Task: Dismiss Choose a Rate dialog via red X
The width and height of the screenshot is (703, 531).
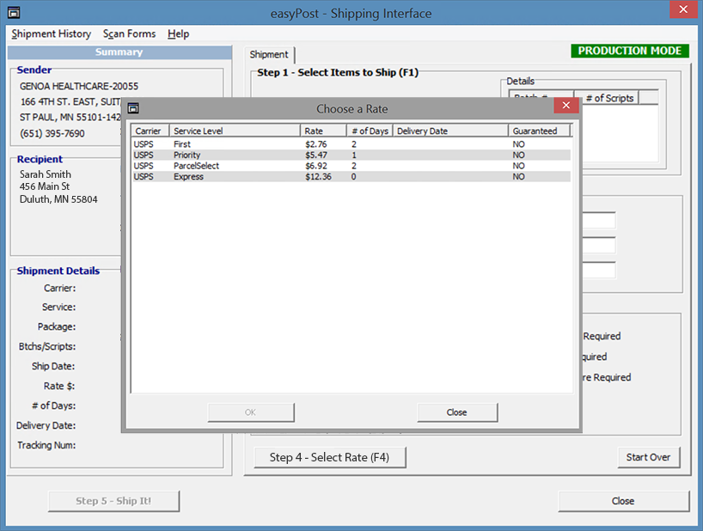Action: click(565, 107)
